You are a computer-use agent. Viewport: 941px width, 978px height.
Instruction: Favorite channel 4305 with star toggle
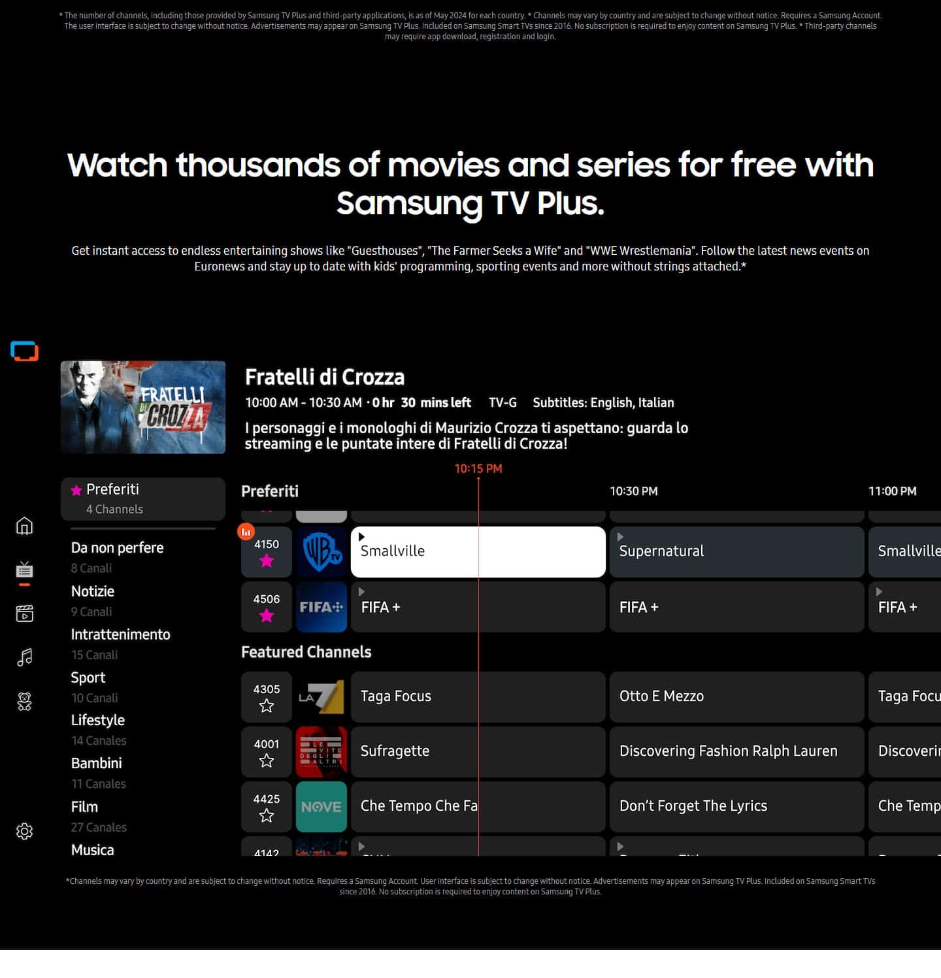click(x=267, y=706)
